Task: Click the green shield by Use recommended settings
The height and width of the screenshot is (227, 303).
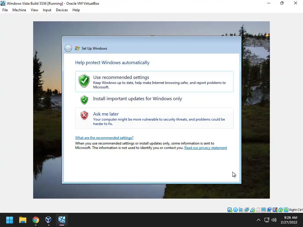Action: (84, 81)
